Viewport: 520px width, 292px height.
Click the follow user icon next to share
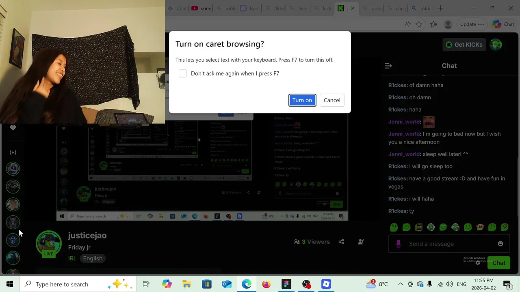point(361,242)
